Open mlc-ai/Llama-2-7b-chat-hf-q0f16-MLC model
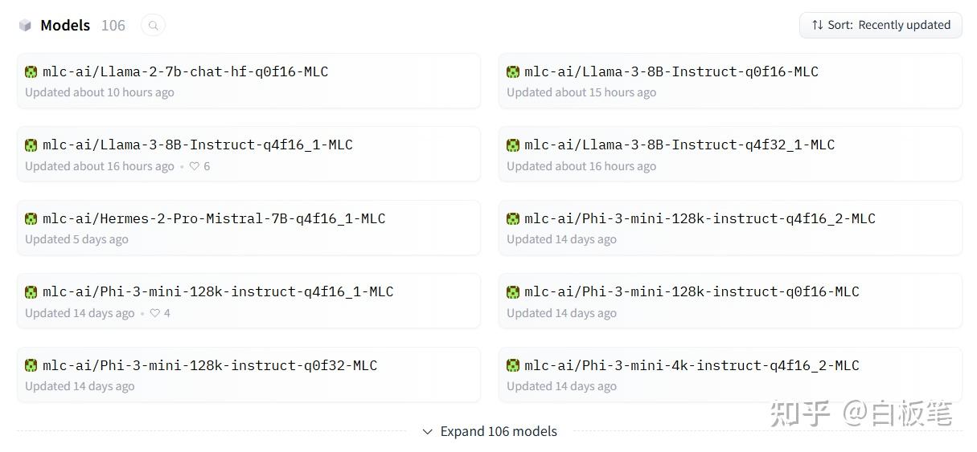Image resolution: width=977 pixels, height=452 pixels. [x=185, y=71]
